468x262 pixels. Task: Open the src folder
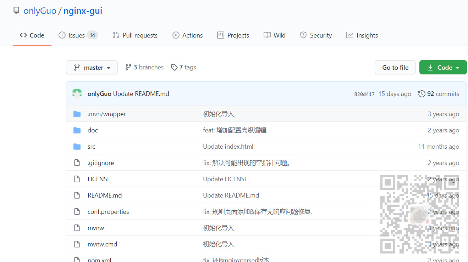tap(92, 147)
